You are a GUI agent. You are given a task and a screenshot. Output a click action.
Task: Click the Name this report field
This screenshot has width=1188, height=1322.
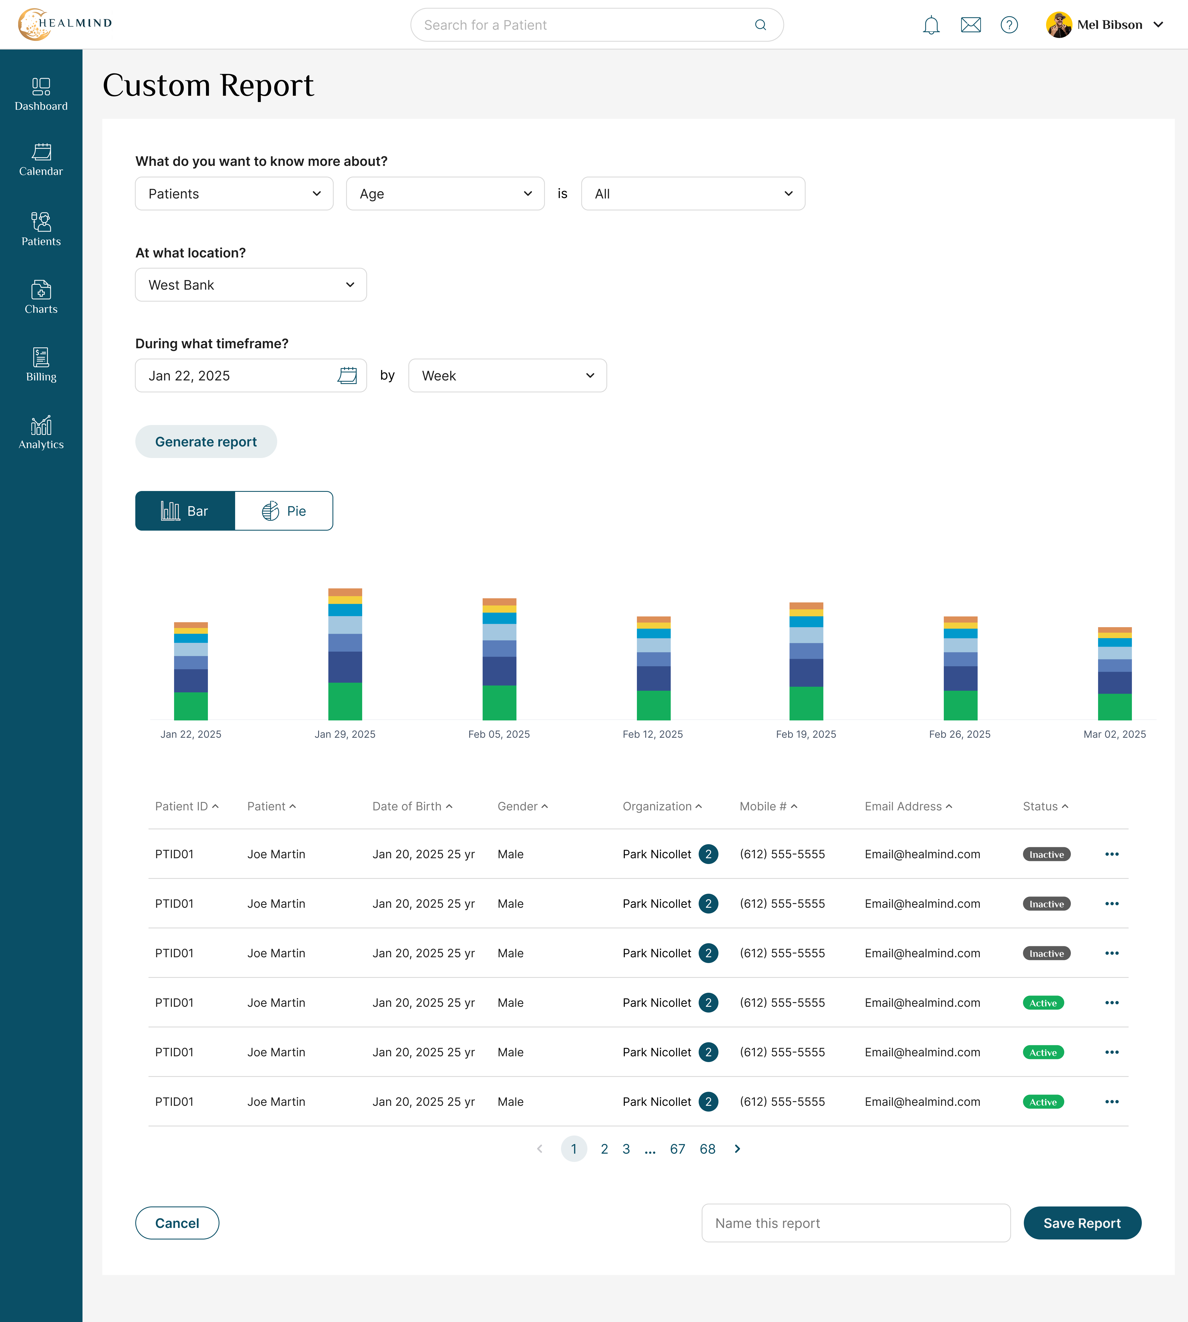click(x=856, y=1223)
